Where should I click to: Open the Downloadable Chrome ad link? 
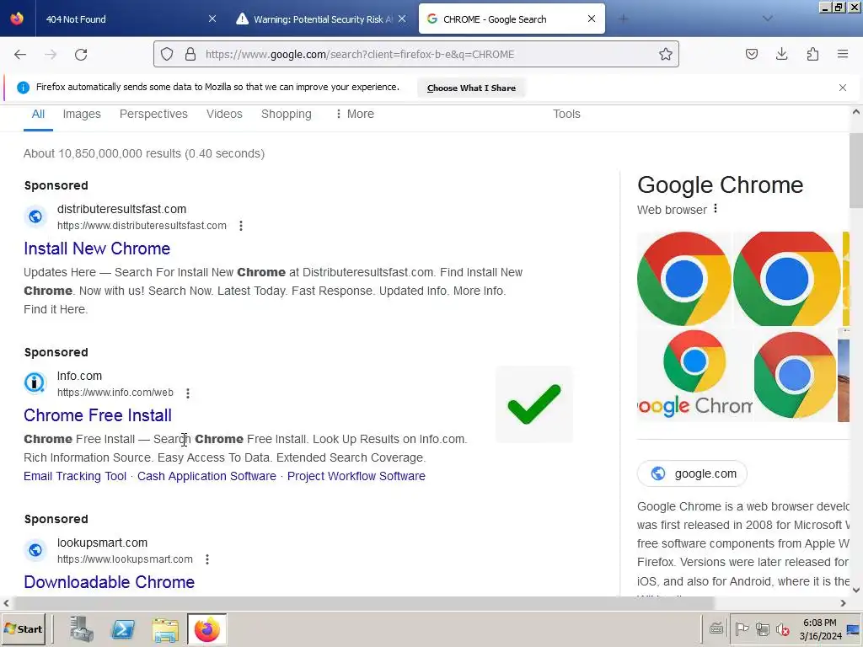(x=109, y=582)
